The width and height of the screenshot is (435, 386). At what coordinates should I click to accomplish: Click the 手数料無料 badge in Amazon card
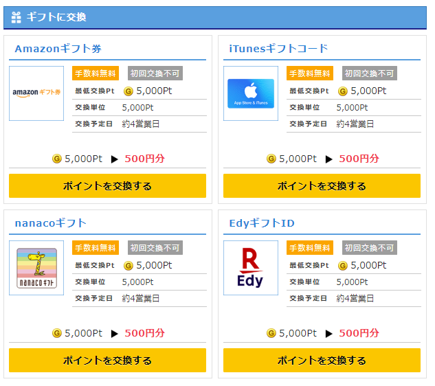pyautogui.click(x=96, y=73)
